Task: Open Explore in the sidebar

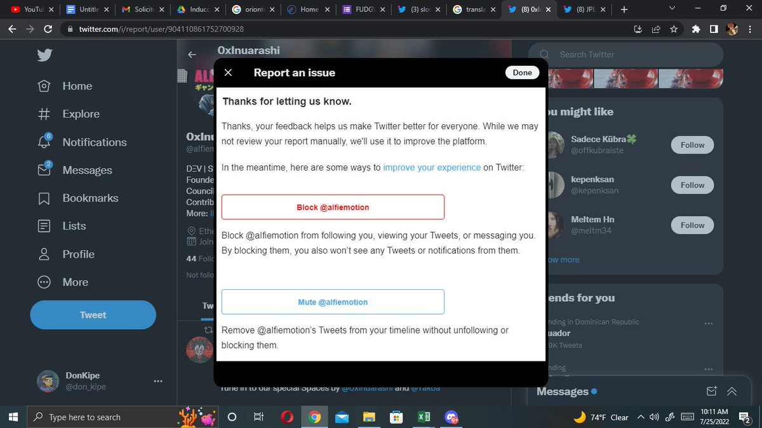Action: tap(69, 114)
